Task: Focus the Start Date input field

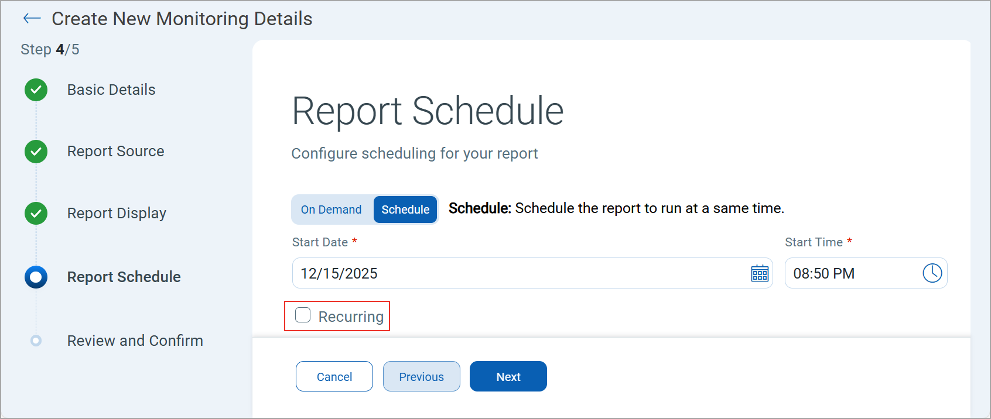Action: tap(515, 273)
